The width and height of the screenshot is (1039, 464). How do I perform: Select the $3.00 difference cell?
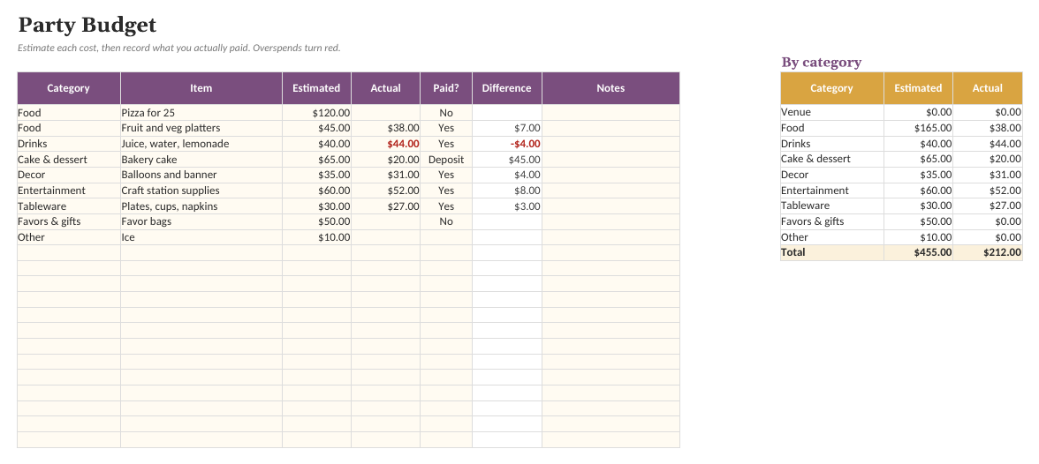click(506, 206)
